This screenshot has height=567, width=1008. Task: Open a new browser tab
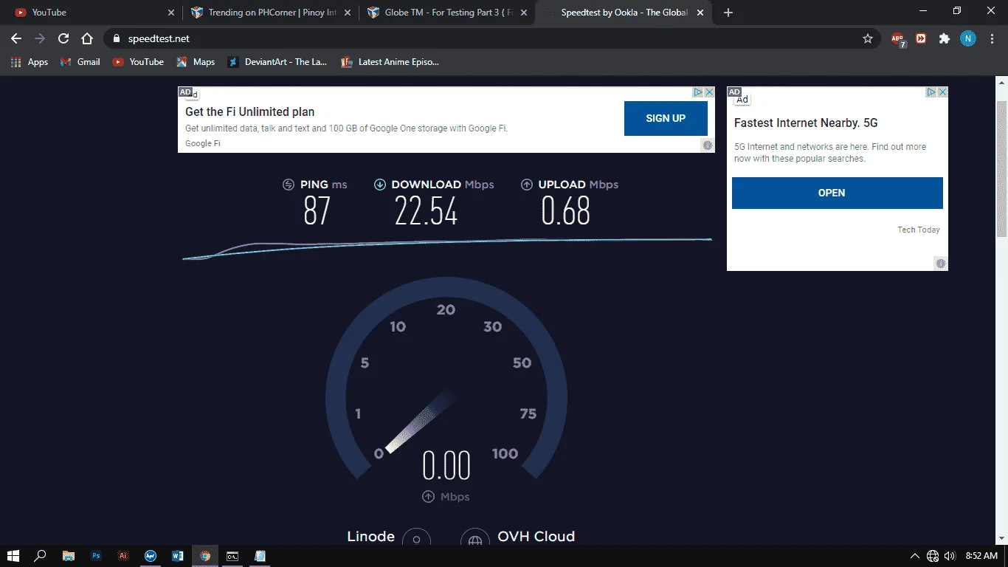[728, 13]
